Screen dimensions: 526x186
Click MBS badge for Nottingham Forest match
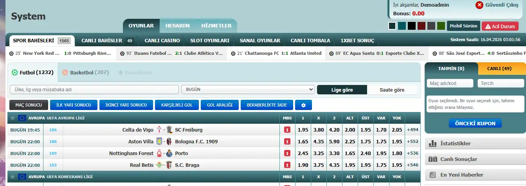pos(287,153)
